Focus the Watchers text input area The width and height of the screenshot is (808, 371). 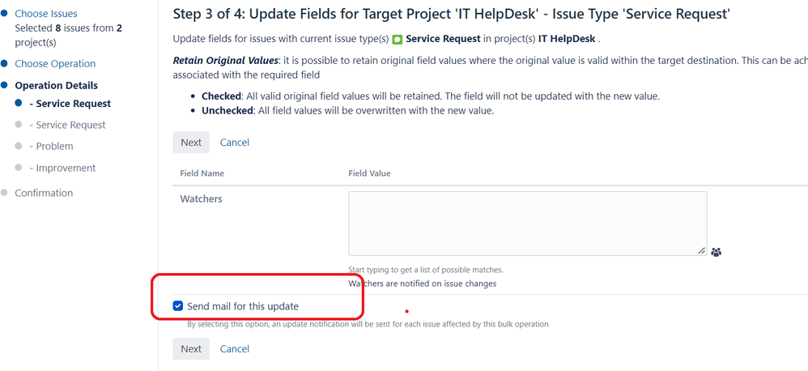[526, 223]
